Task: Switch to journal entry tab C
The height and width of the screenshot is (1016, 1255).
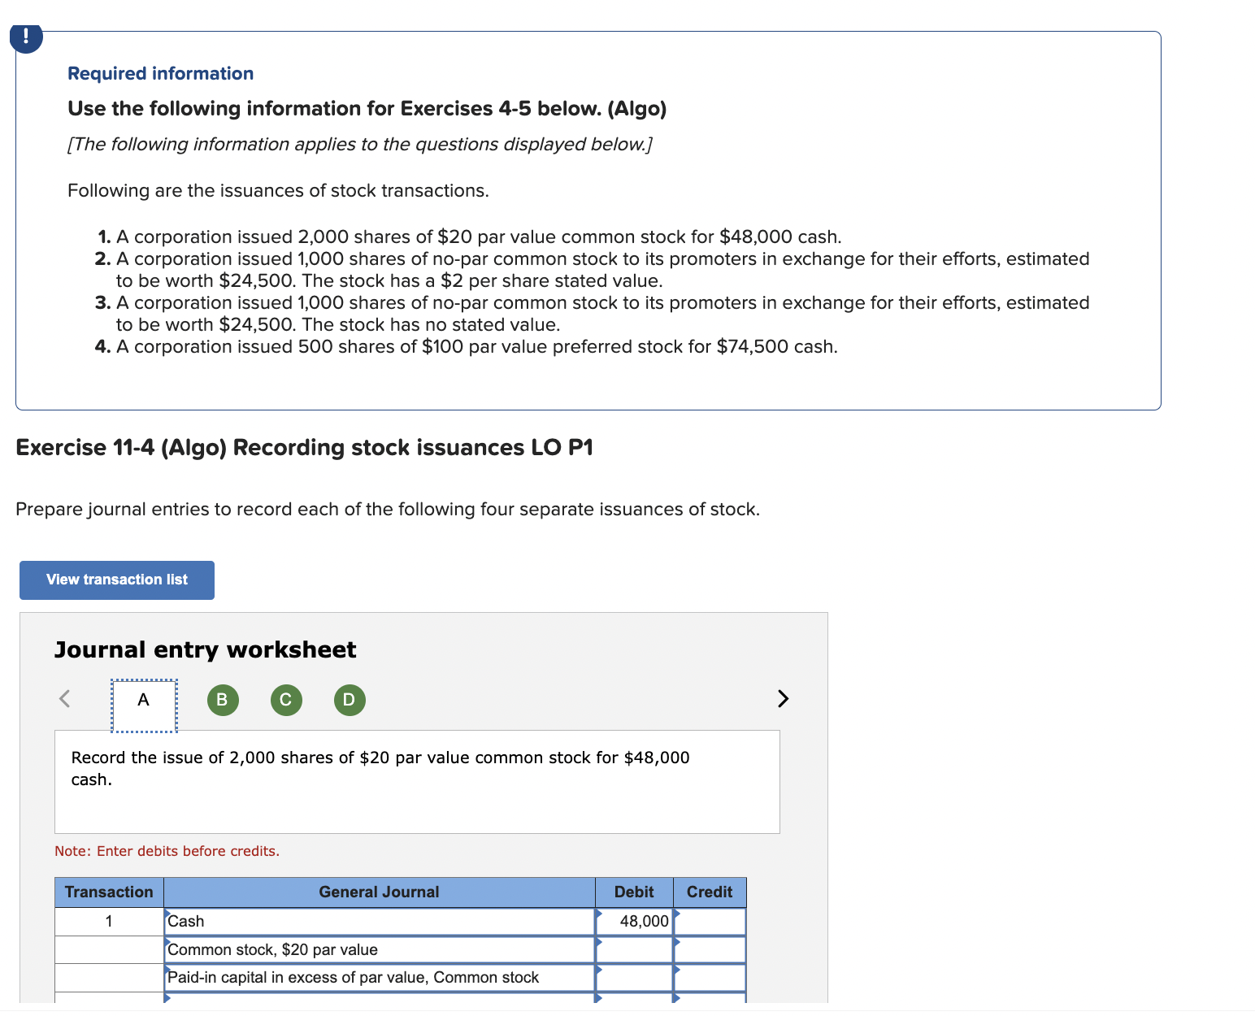Action: [286, 700]
